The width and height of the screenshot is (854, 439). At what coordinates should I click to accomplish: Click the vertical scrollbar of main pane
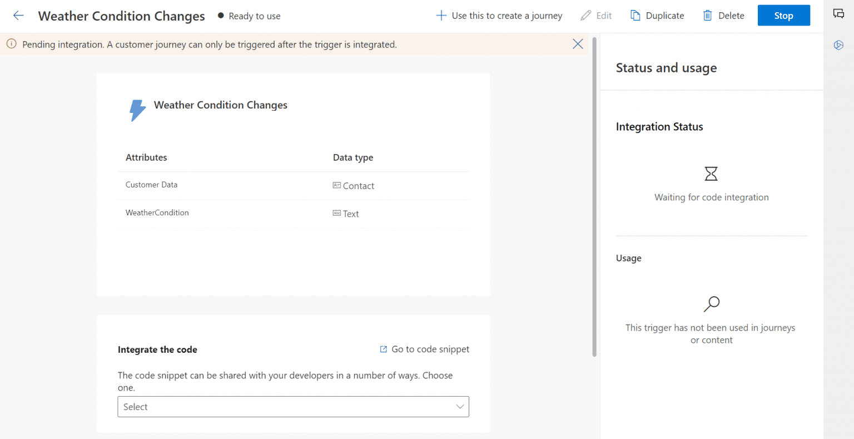point(594,195)
